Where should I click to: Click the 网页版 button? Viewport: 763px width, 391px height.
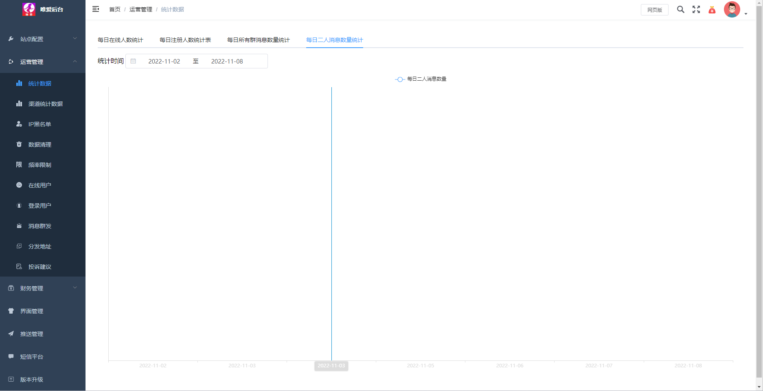pos(654,10)
